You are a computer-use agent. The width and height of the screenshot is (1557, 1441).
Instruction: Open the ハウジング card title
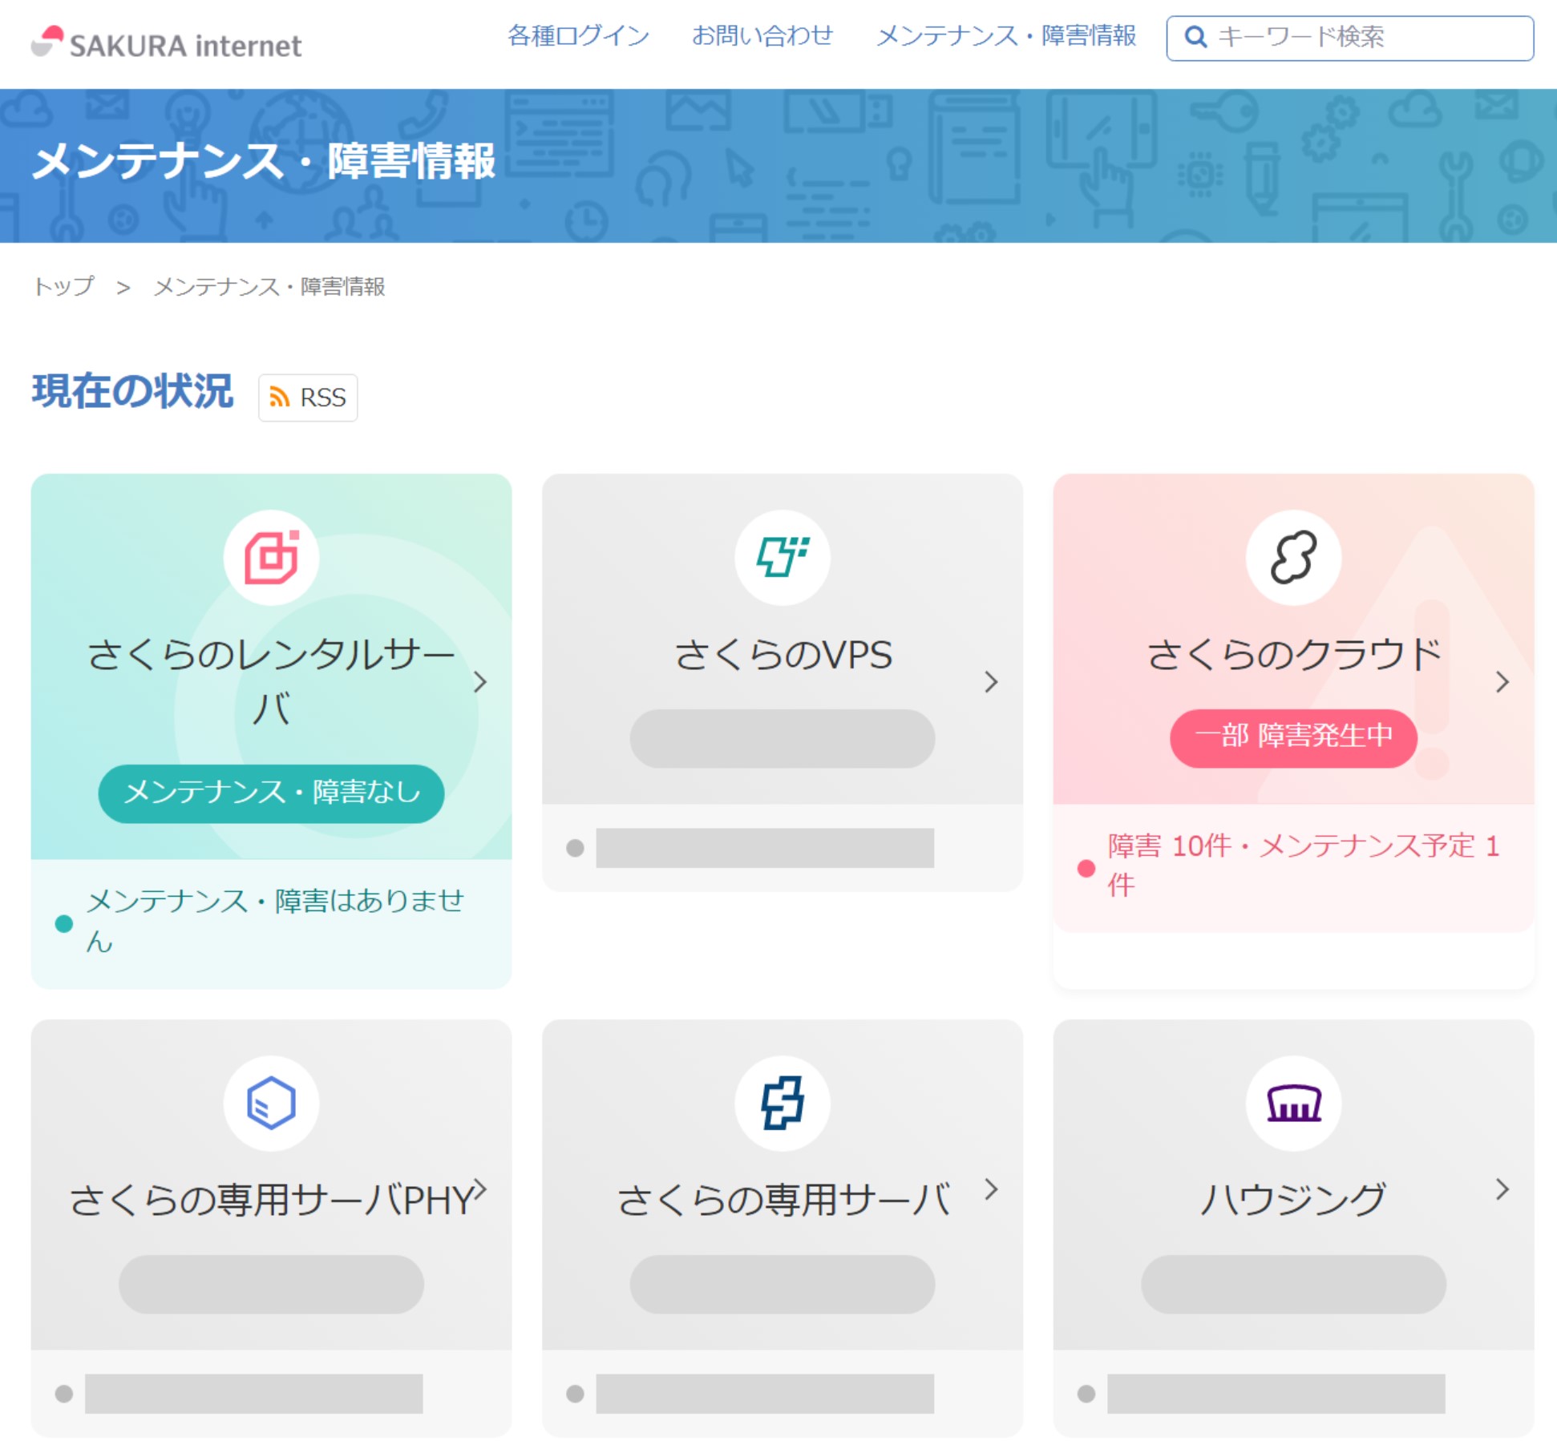pyautogui.click(x=1293, y=1201)
